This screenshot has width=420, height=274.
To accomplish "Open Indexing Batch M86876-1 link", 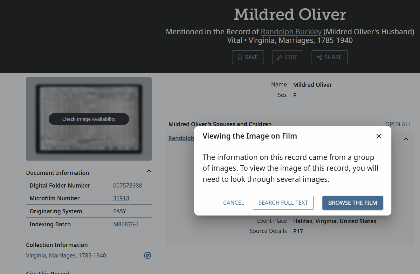I will tap(126, 224).
